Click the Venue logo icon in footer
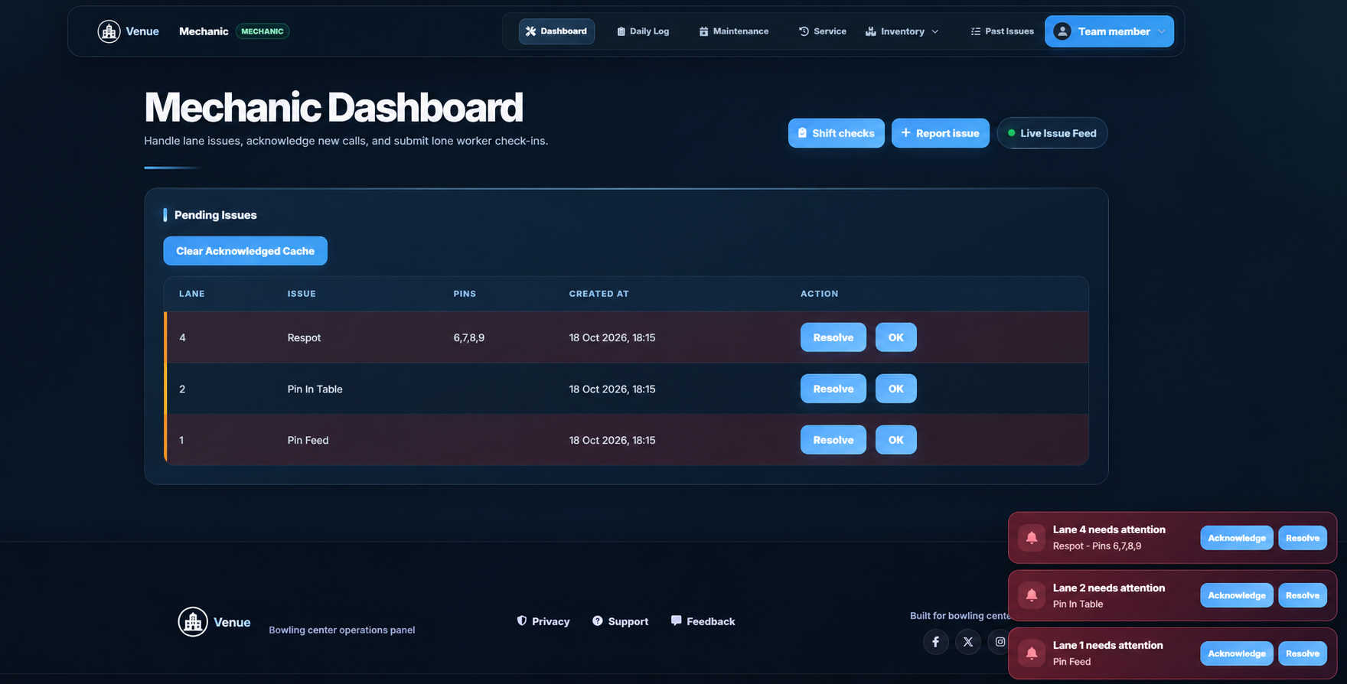Screen dimensions: 1347x684 click(x=193, y=622)
